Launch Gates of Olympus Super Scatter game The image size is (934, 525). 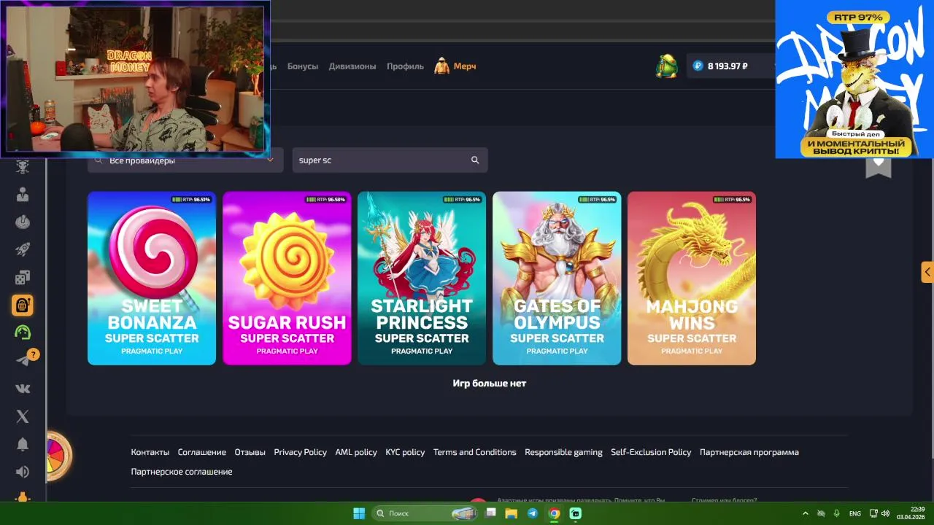pos(557,279)
